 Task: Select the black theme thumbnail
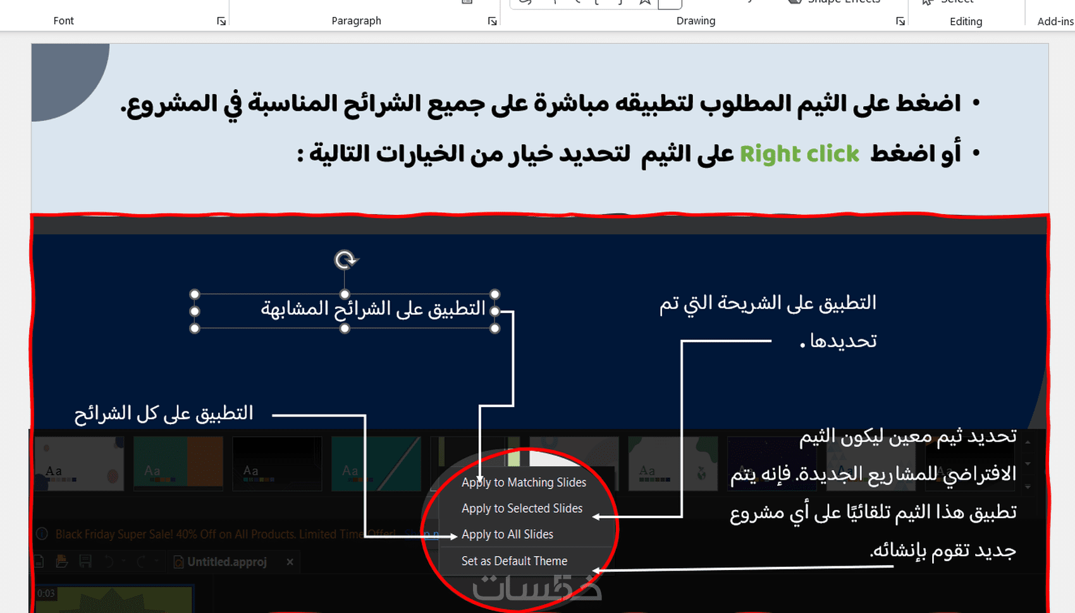point(277,464)
